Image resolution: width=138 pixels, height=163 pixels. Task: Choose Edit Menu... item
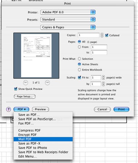(43, 156)
